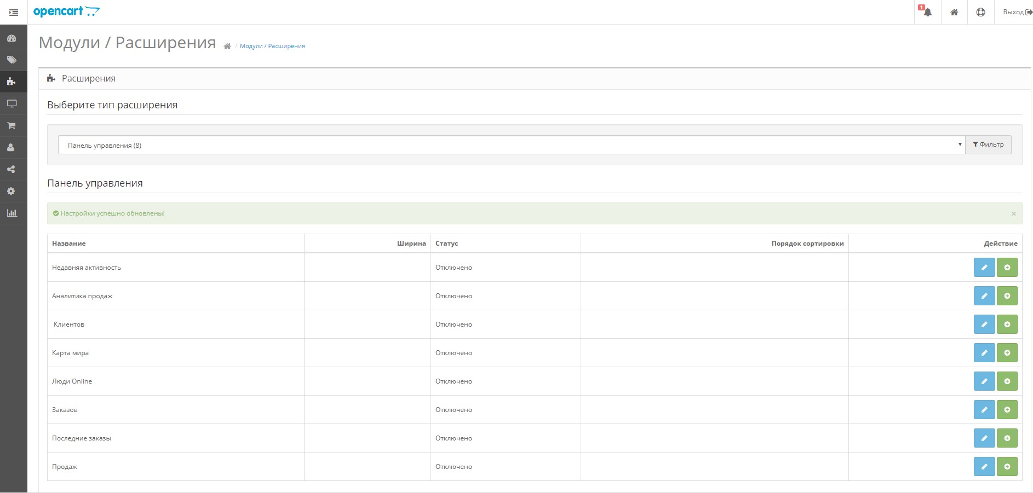The height and width of the screenshot is (493, 1033).
Task: Install the Аналитика продаж extension
Action: click(1007, 296)
